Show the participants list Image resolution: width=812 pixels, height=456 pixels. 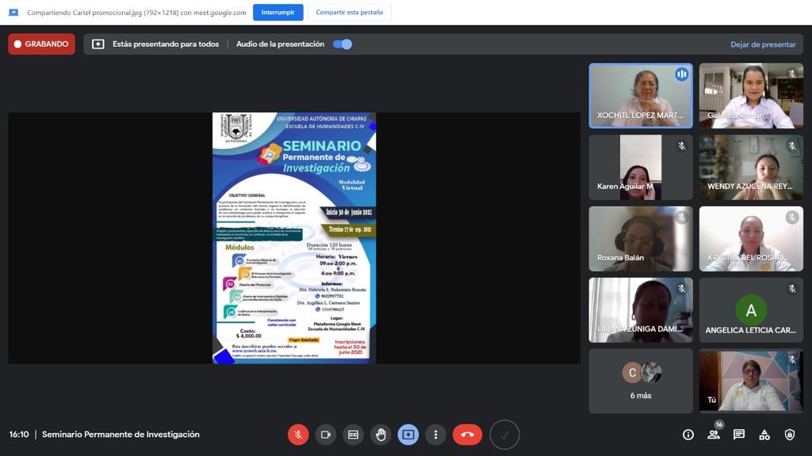coord(714,435)
